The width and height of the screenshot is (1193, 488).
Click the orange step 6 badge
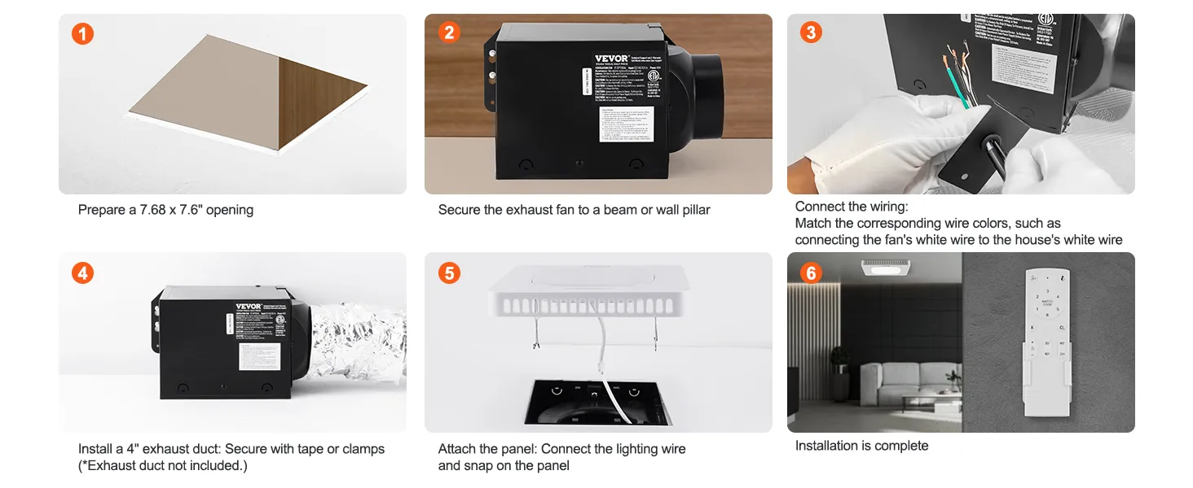pos(810,272)
